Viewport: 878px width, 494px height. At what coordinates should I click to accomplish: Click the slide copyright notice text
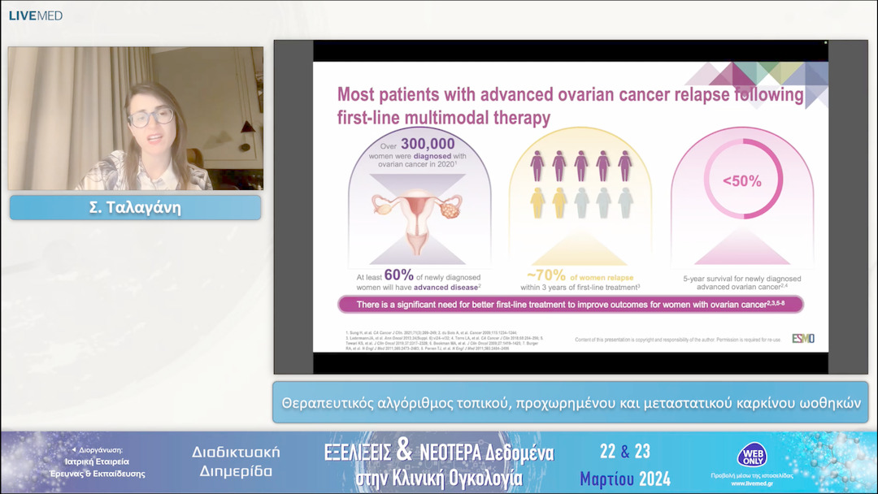677,340
